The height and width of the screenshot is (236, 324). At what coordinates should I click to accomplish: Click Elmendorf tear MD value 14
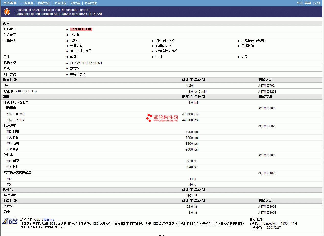191,179
